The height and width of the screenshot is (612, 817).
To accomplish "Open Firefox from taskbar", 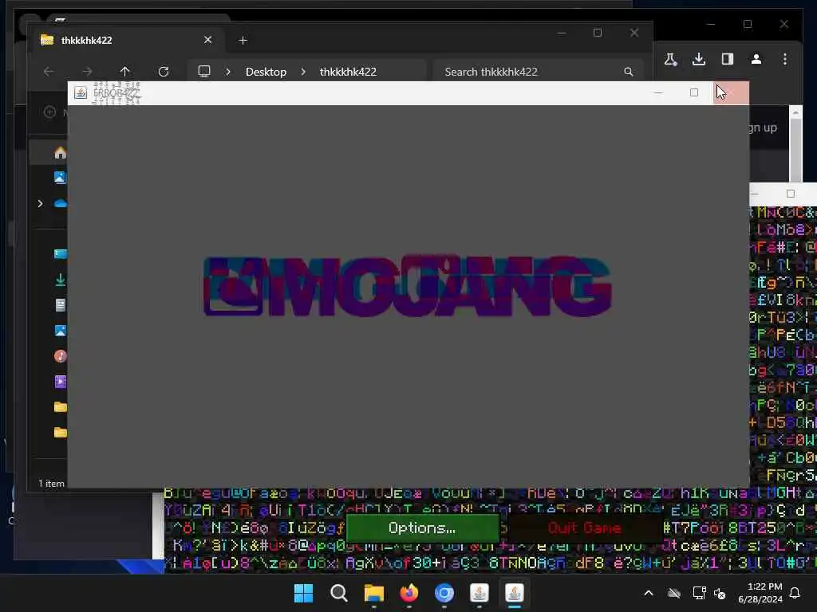I will pyautogui.click(x=409, y=593).
